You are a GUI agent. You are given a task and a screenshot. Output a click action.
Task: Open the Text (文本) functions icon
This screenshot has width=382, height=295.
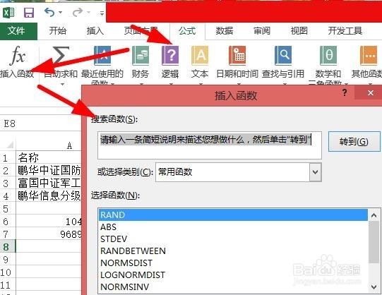(x=200, y=56)
